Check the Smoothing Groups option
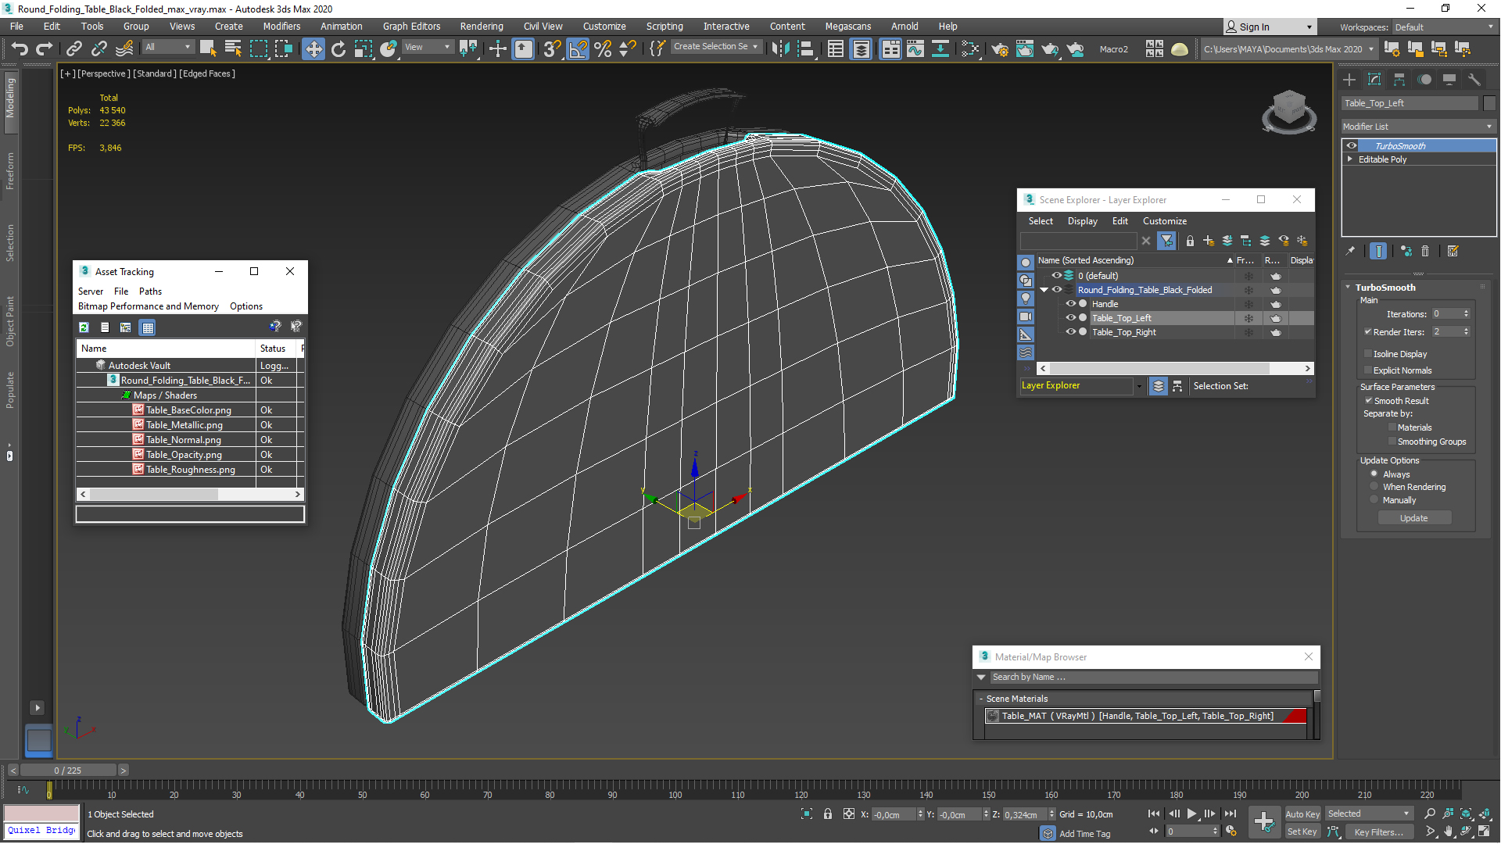 (1392, 442)
